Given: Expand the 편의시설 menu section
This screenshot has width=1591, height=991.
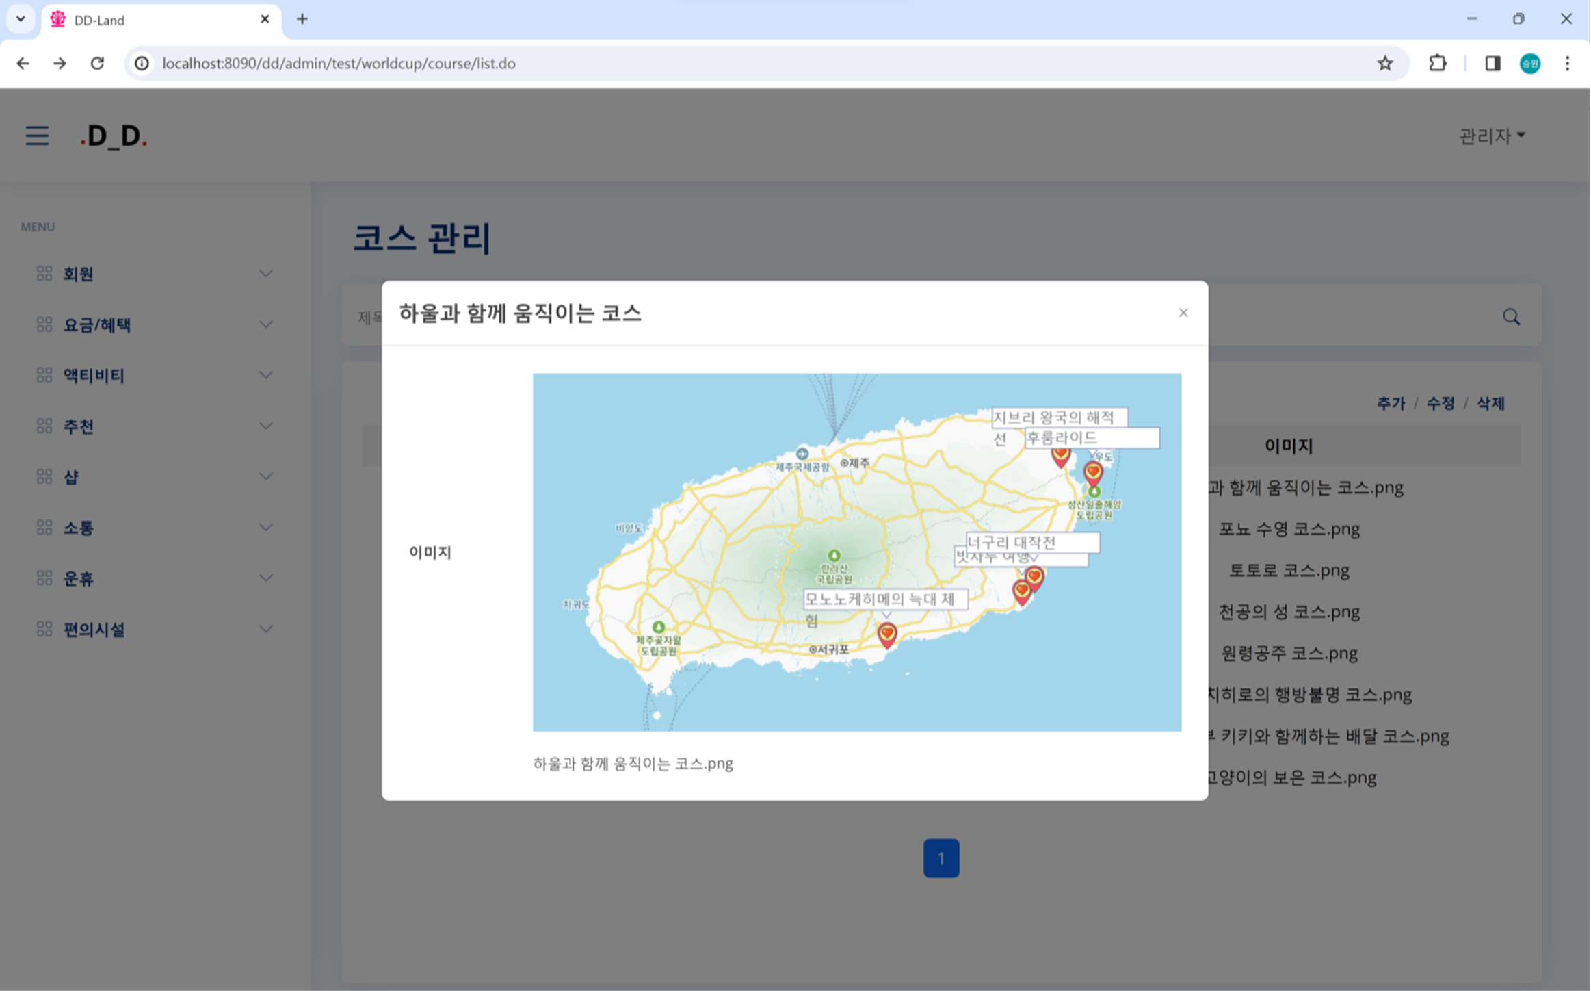Looking at the screenshot, I should (x=155, y=630).
